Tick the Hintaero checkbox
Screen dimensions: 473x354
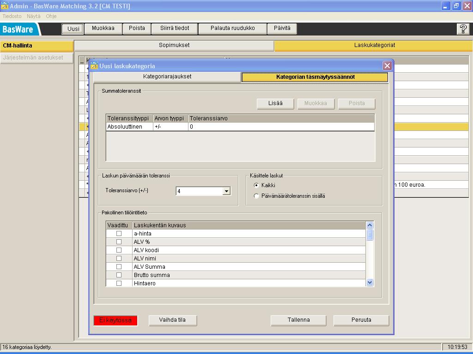point(119,283)
